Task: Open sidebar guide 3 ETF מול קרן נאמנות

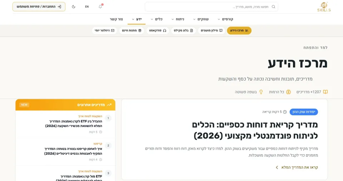Action: [79, 178]
